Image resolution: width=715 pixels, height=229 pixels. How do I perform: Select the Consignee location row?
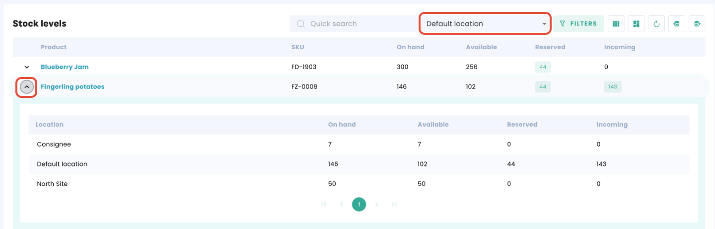pos(359,144)
